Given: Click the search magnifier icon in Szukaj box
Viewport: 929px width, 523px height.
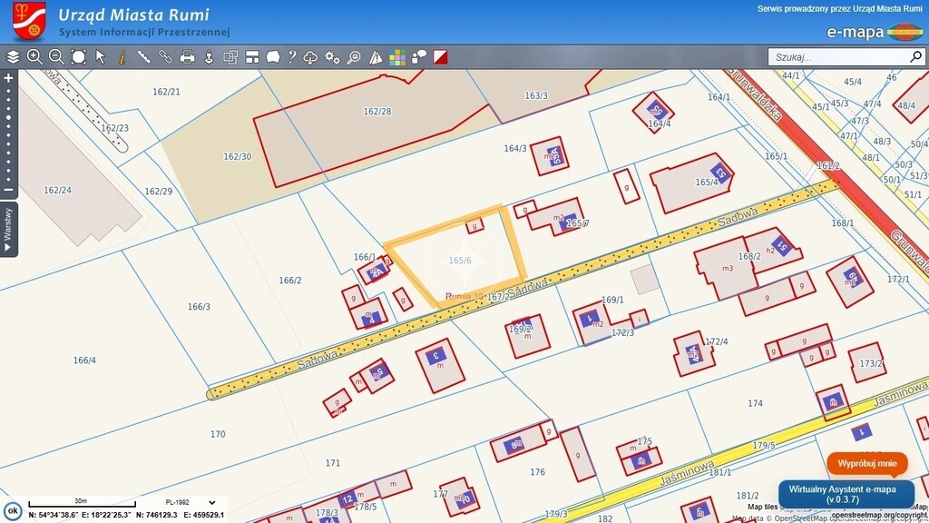Looking at the screenshot, I should pos(915,57).
